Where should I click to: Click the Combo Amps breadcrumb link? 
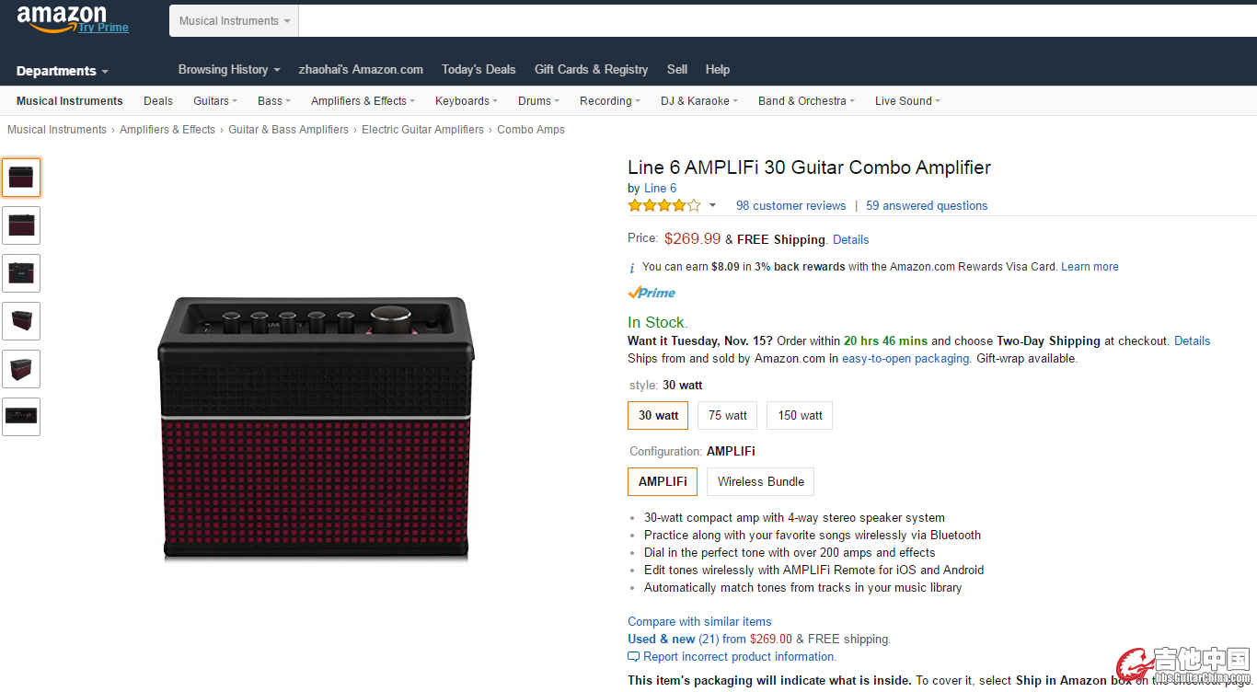[x=531, y=130]
